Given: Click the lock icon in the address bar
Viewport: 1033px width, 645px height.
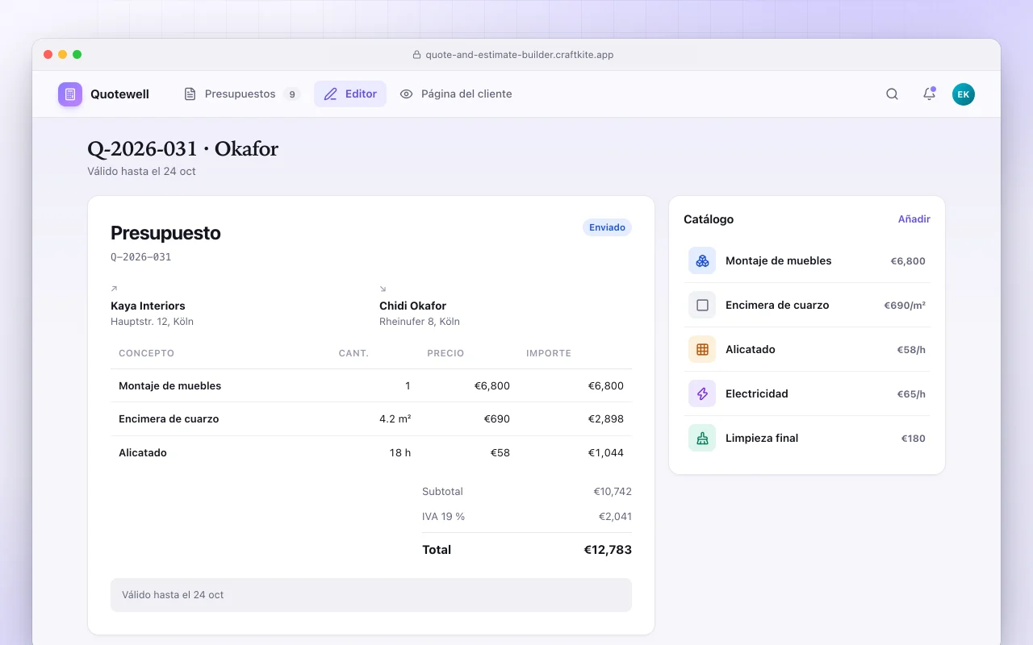Looking at the screenshot, I should coord(416,55).
